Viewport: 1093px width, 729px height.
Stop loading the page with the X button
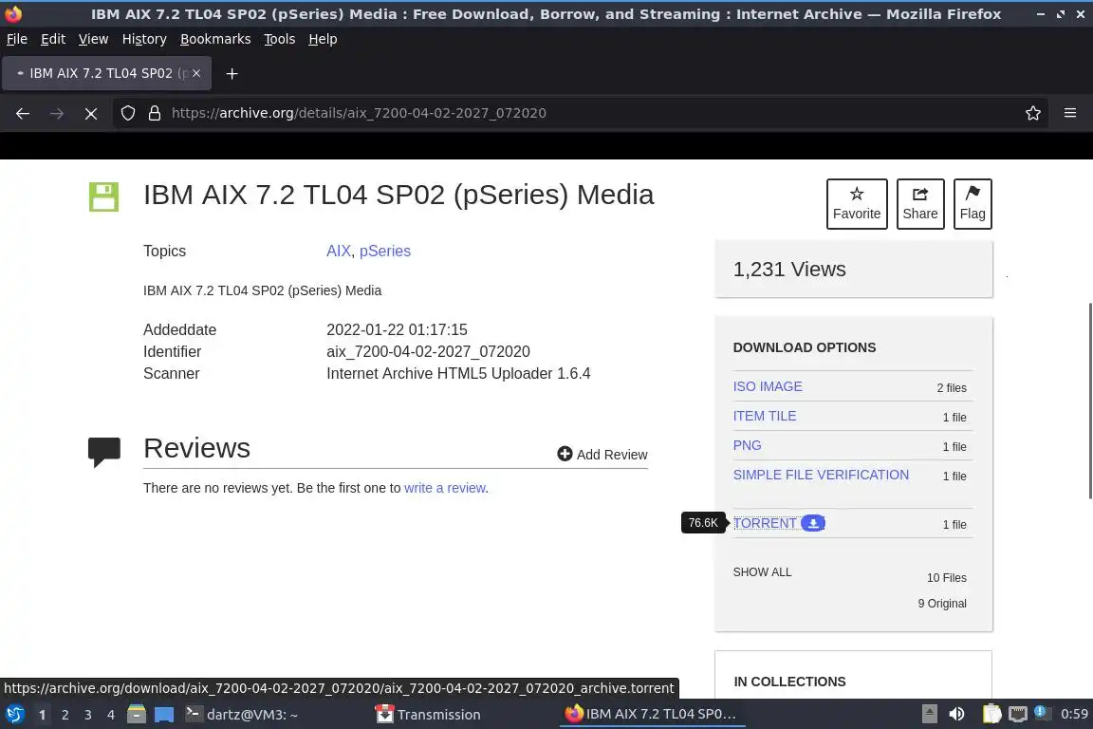[x=91, y=113]
